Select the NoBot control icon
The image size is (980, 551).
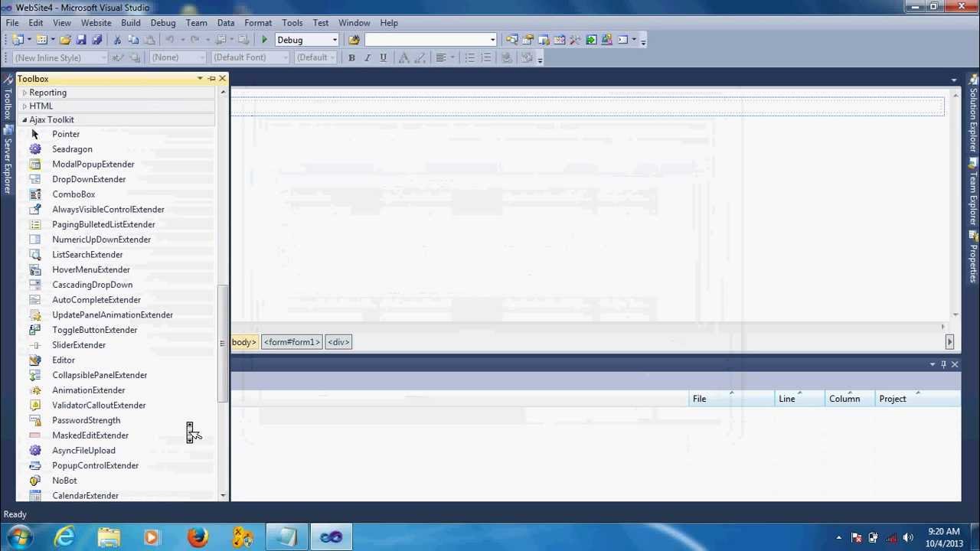(x=35, y=481)
